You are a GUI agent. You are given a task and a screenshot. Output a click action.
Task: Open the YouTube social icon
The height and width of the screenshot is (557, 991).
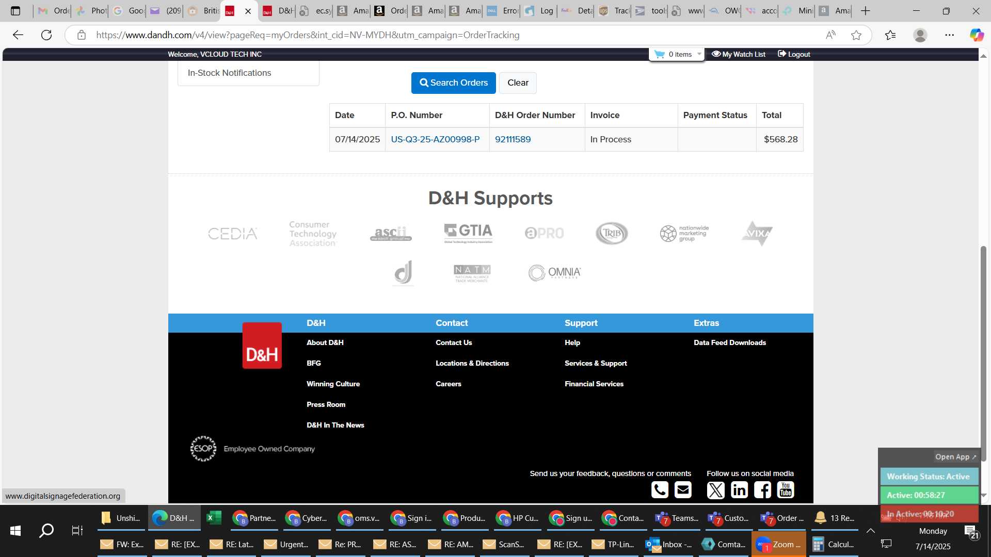coord(786,489)
